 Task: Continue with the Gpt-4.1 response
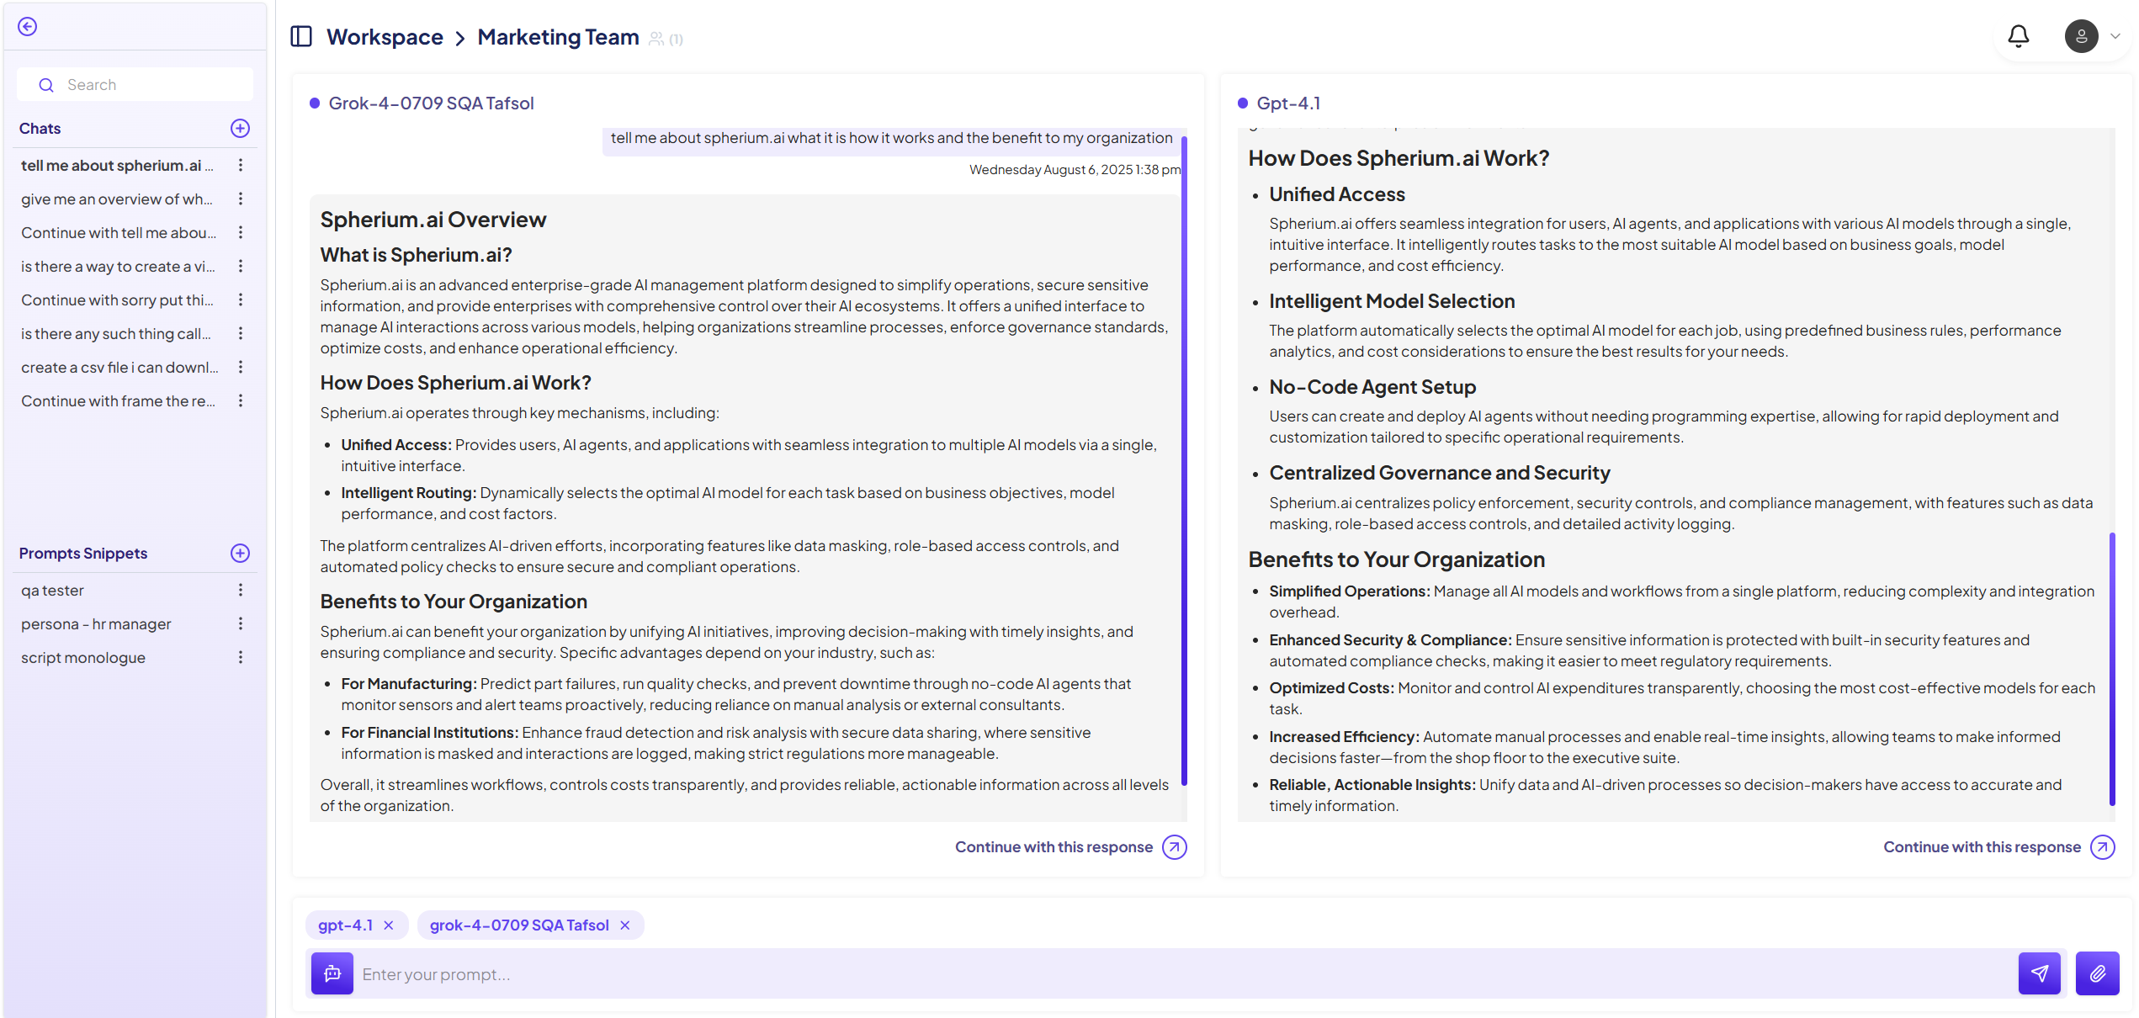point(1982,847)
